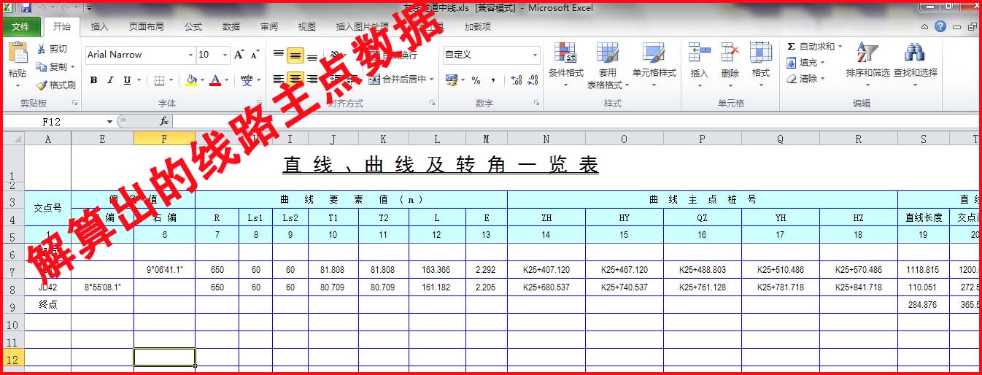Toggle Bold formatting
The image size is (982, 375).
[93, 80]
